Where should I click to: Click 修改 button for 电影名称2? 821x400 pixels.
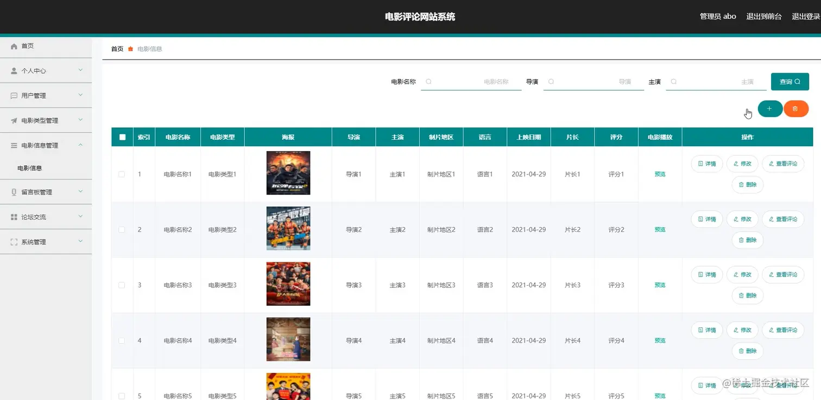(x=742, y=219)
